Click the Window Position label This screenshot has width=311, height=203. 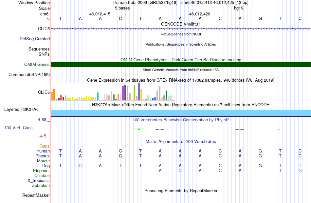(x=34, y=3)
